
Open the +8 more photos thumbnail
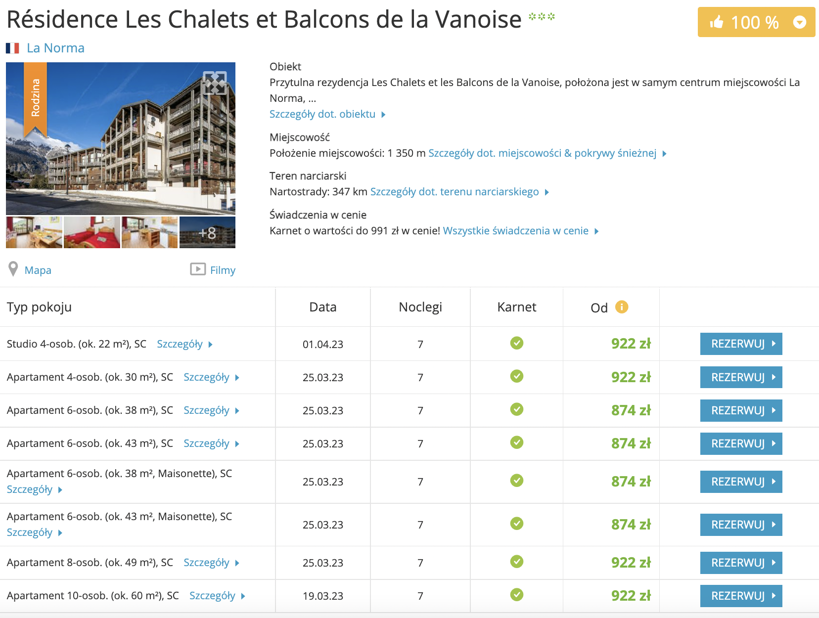207,232
